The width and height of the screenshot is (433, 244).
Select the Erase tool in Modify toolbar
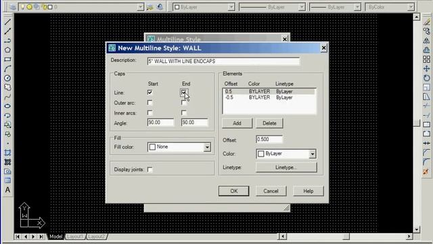426,22
